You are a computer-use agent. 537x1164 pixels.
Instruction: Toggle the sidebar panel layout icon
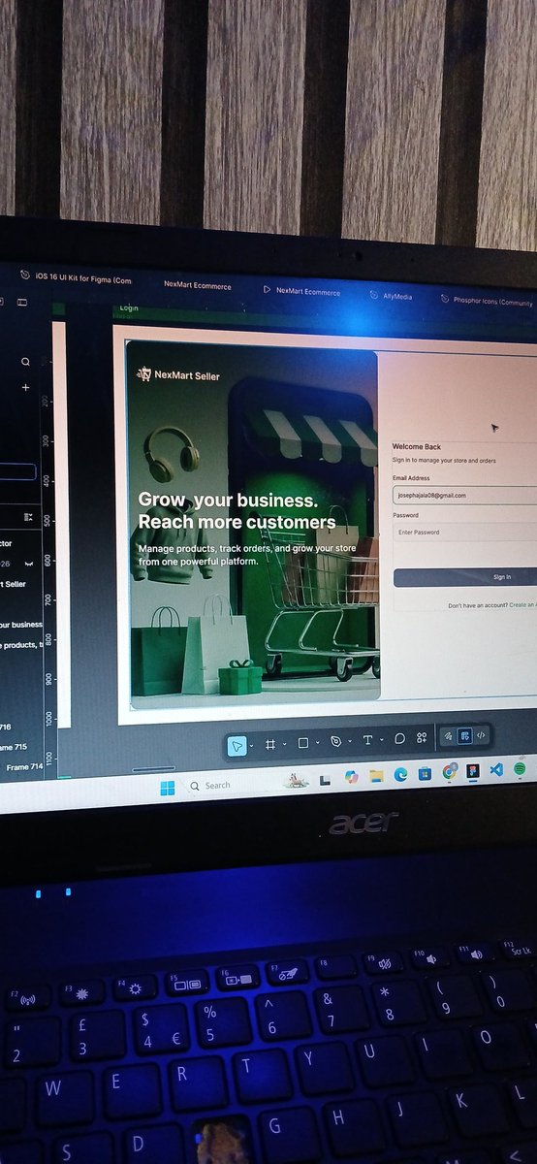[22, 303]
